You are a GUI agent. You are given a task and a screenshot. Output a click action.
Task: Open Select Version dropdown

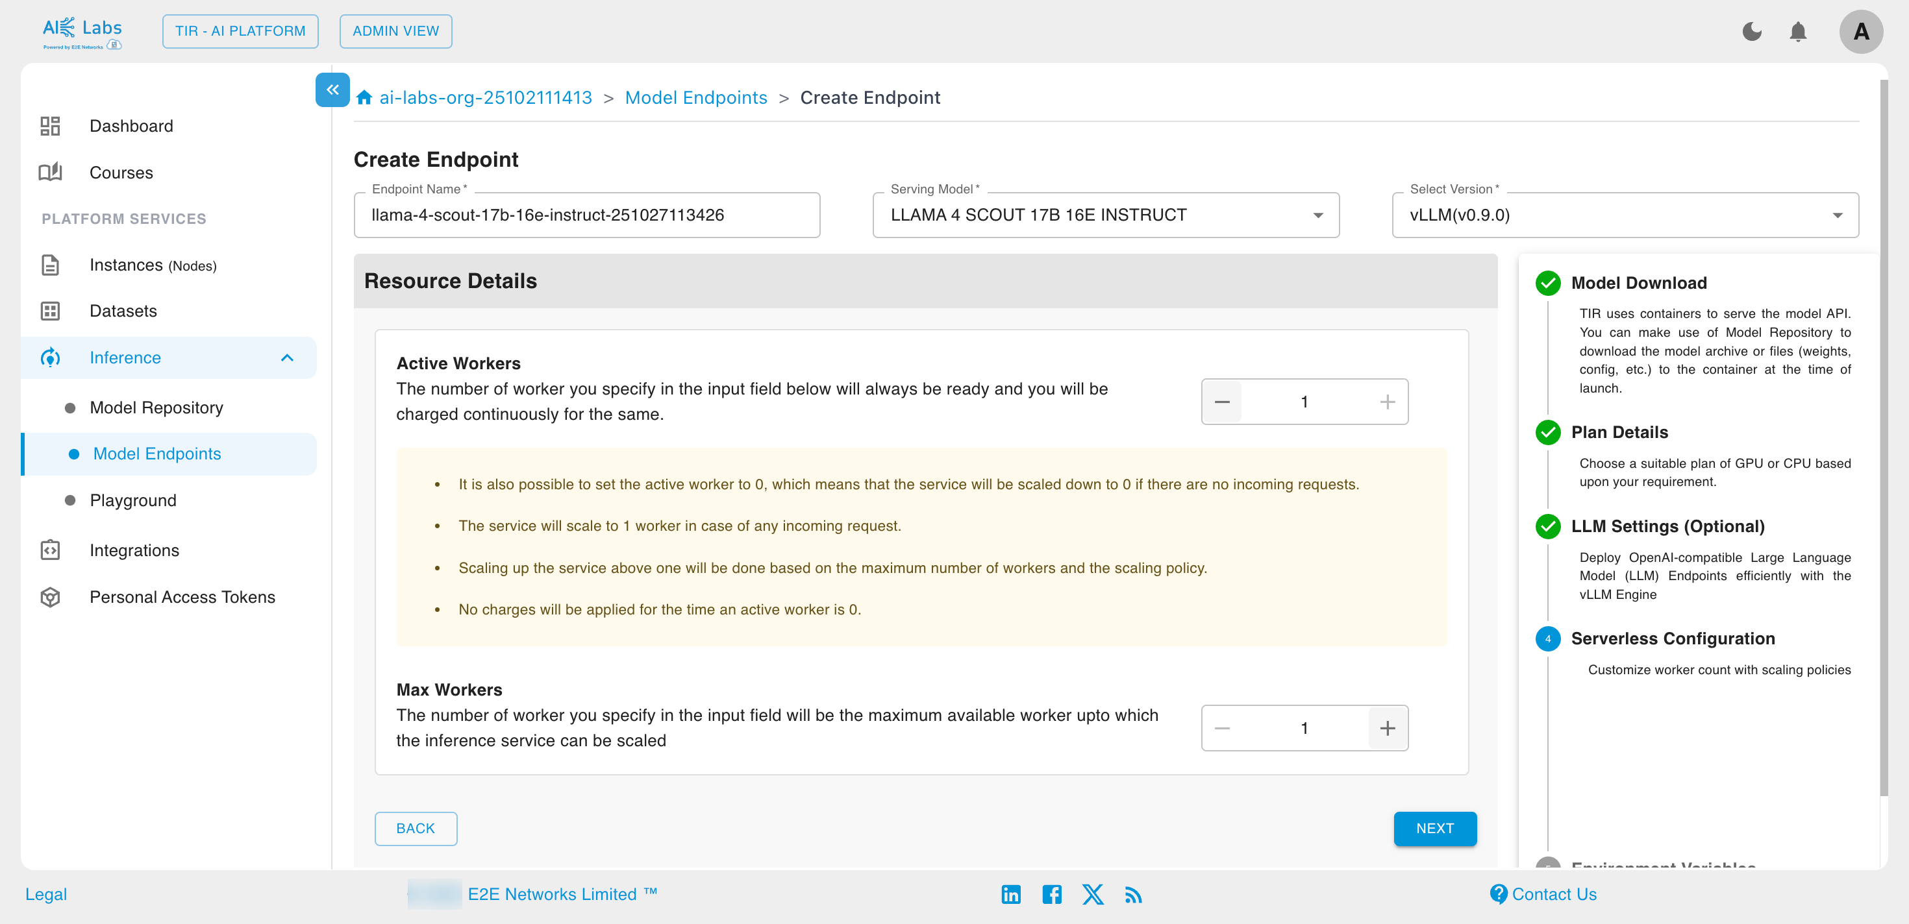[x=1625, y=215]
